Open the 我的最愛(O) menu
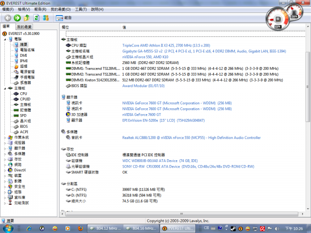The image size is (311, 233). (60, 9)
